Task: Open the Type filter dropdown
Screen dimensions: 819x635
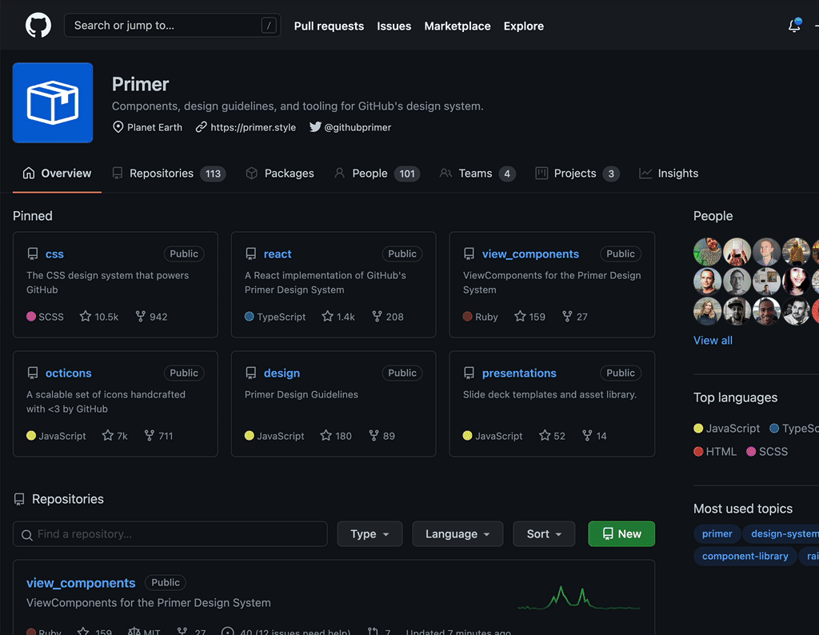Action: 370,533
